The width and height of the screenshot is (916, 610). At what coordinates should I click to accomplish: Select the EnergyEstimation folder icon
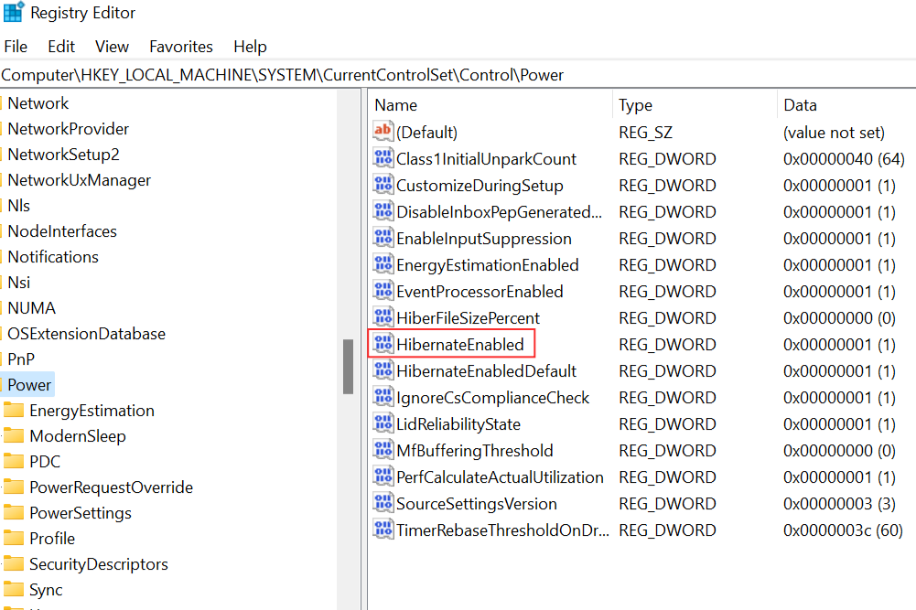pos(14,411)
